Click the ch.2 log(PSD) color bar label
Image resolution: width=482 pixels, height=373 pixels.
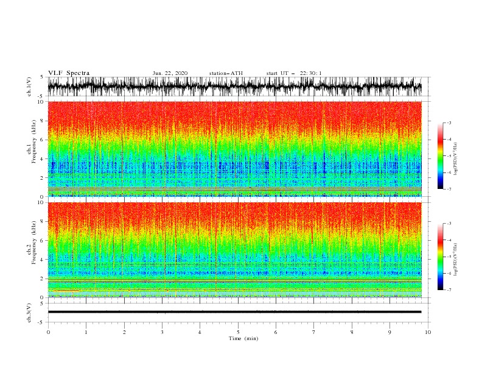tap(455, 259)
